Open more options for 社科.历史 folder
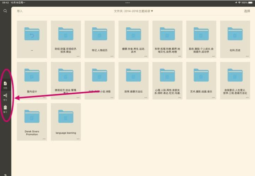 (x=247, y=56)
